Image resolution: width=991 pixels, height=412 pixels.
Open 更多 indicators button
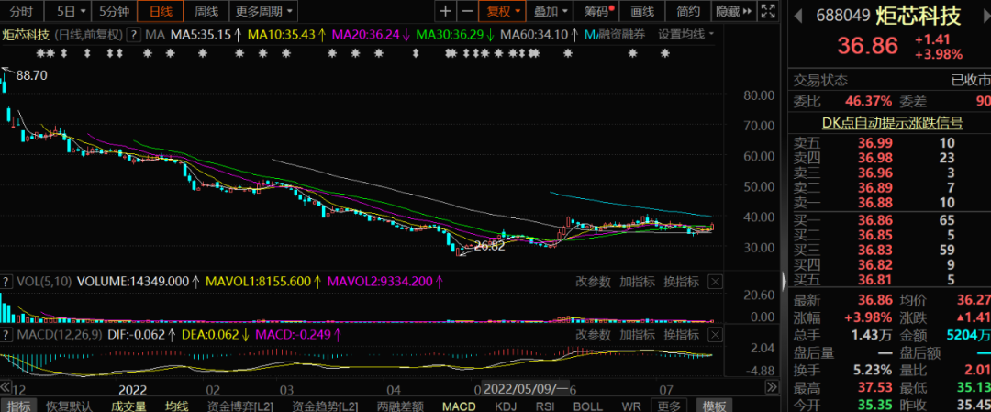click(669, 406)
